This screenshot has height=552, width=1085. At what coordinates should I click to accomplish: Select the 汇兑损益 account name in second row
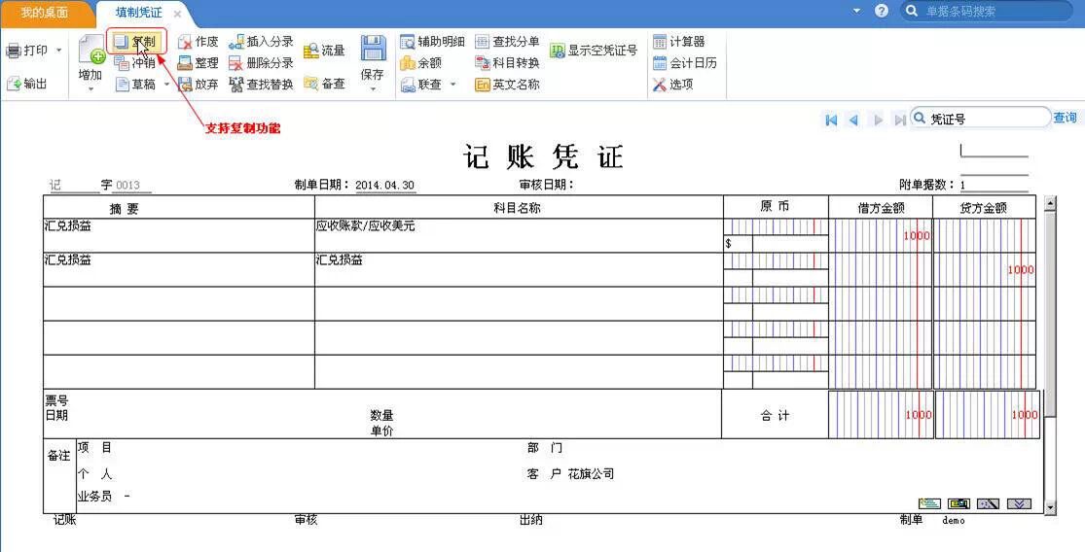point(340,259)
